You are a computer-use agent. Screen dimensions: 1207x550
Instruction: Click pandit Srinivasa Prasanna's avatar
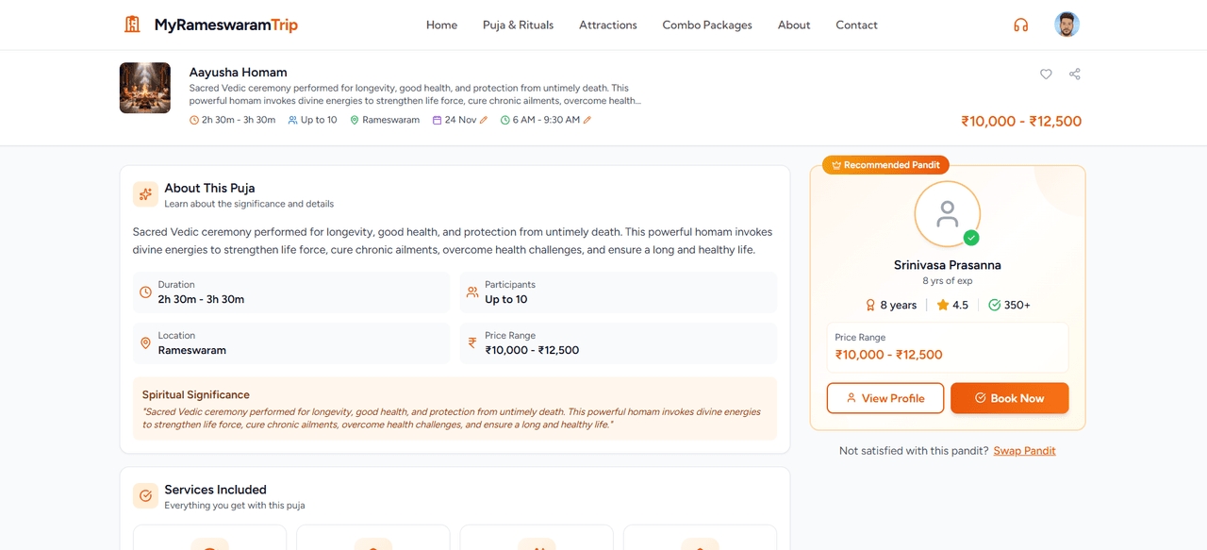point(948,214)
